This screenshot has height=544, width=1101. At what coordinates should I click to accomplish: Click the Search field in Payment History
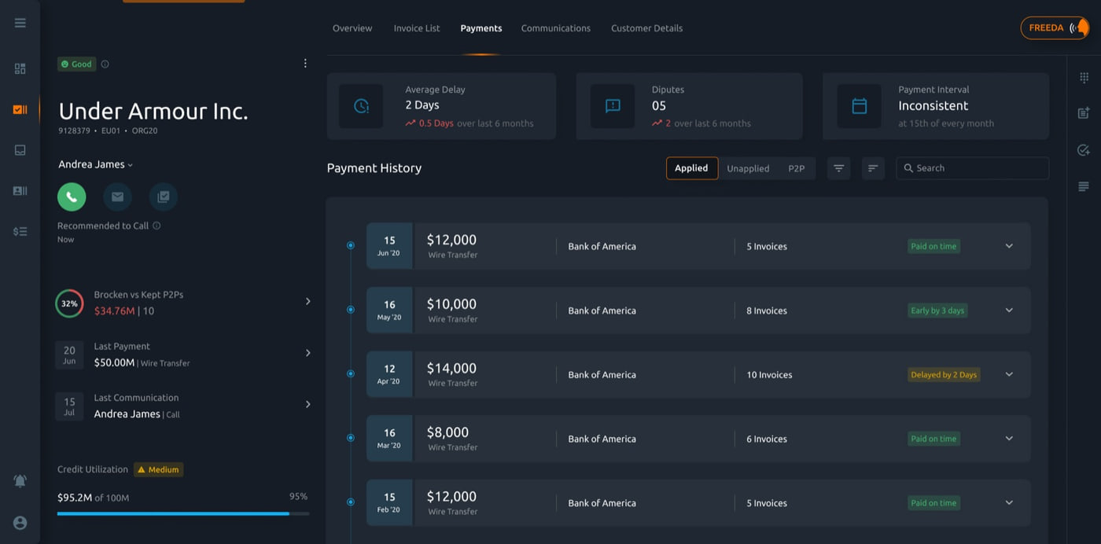(973, 168)
